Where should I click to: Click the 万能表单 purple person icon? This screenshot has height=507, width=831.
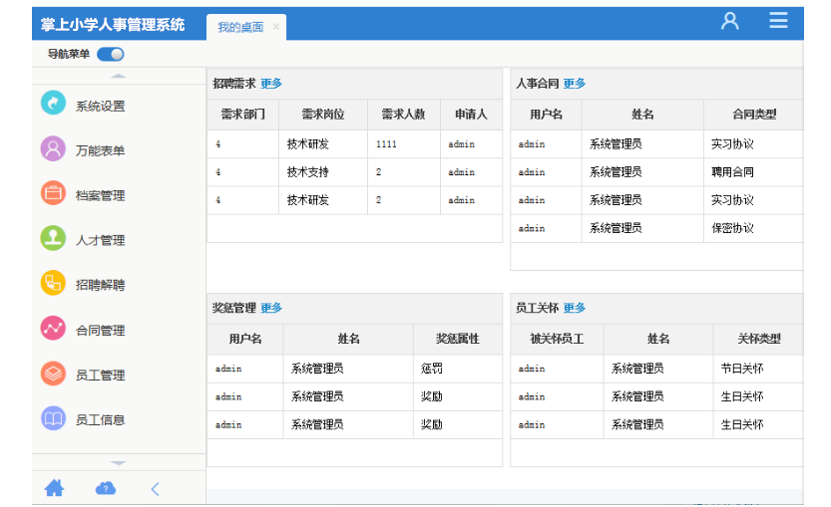point(53,148)
